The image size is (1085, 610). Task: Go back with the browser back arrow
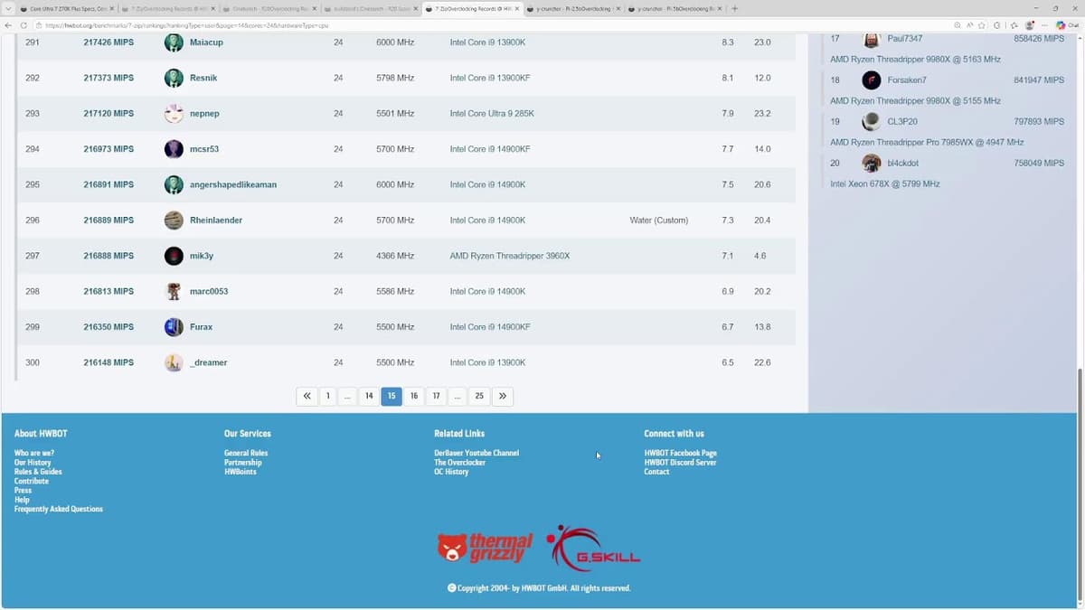tap(9, 25)
